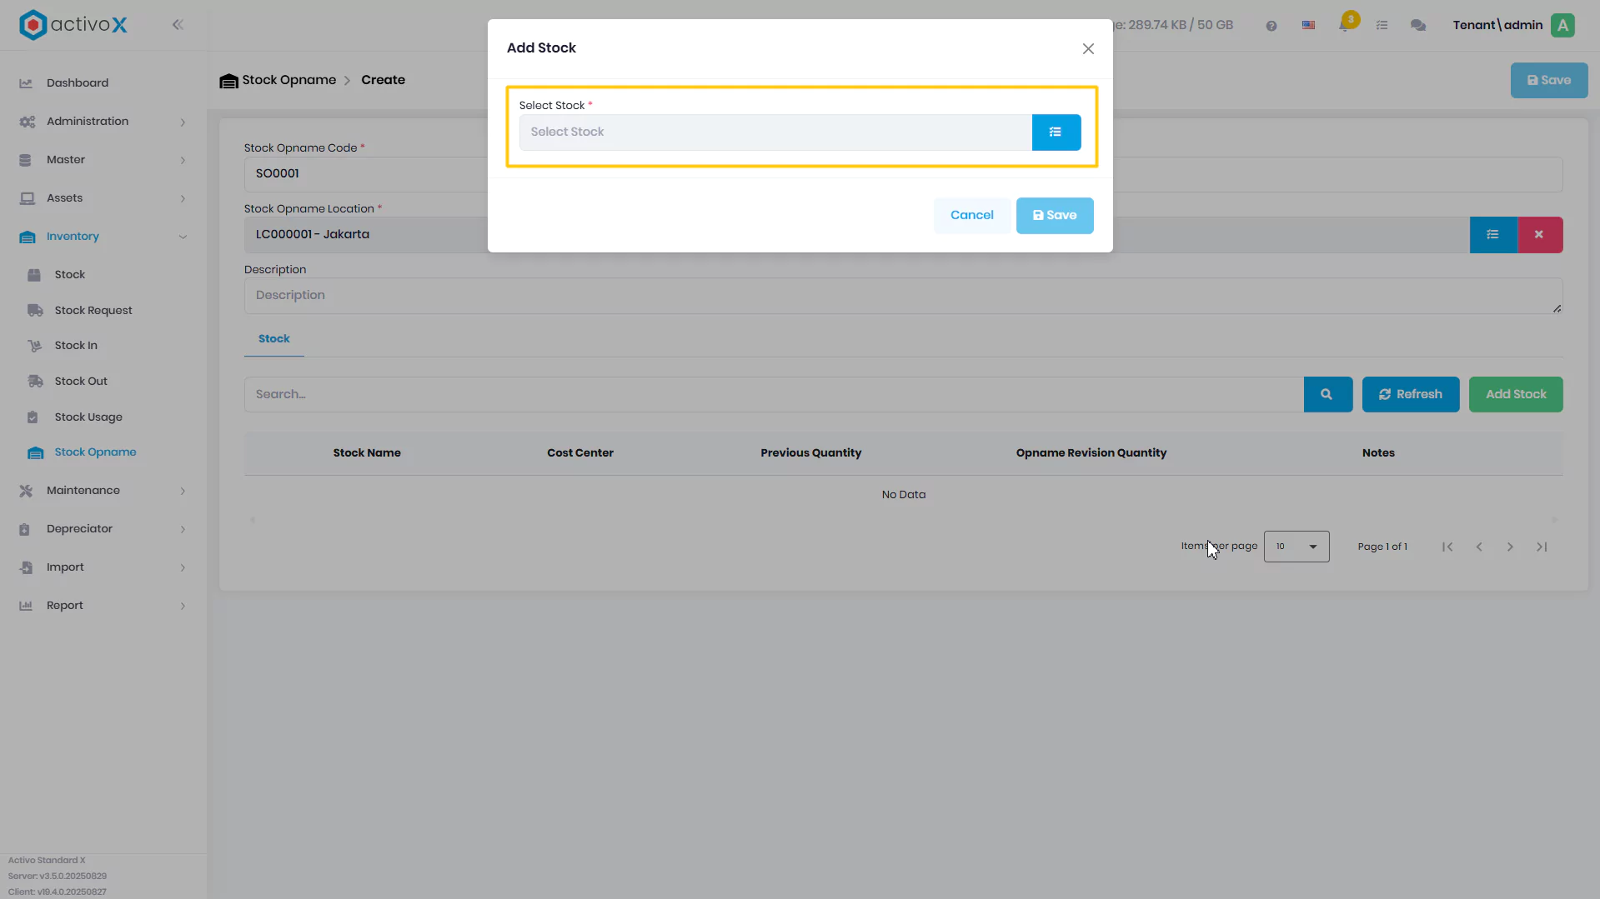This screenshot has height=899, width=1600.
Task: Click the Assets laptop icon
Action: (x=27, y=199)
